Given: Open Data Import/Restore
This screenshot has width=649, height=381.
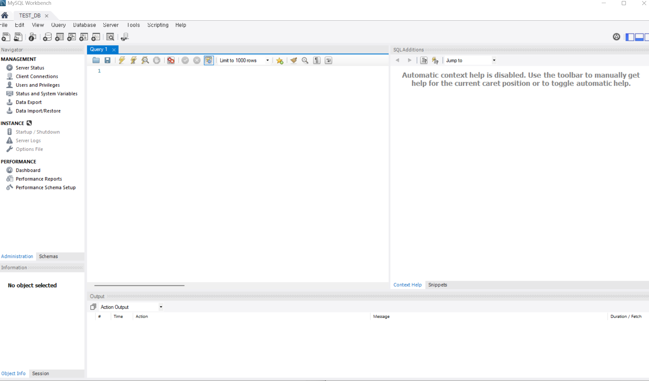Looking at the screenshot, I should [x=38, y=111].
